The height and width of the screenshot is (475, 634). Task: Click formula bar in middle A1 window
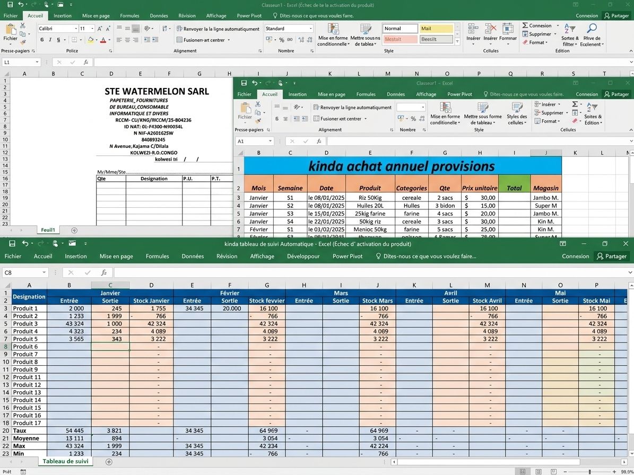point(477,141)
